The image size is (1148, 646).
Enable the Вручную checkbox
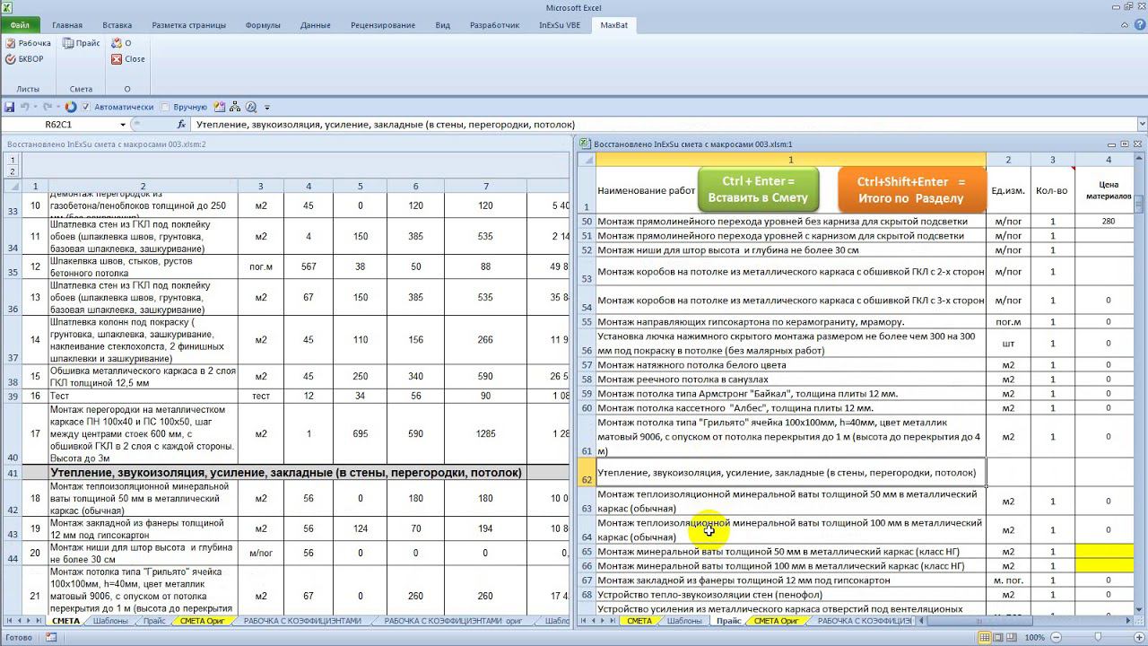click(x=165, y=107)
